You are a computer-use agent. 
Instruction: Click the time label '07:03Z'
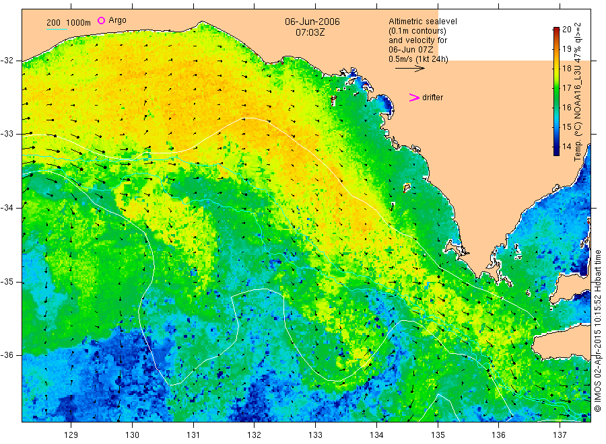point(310,32)
